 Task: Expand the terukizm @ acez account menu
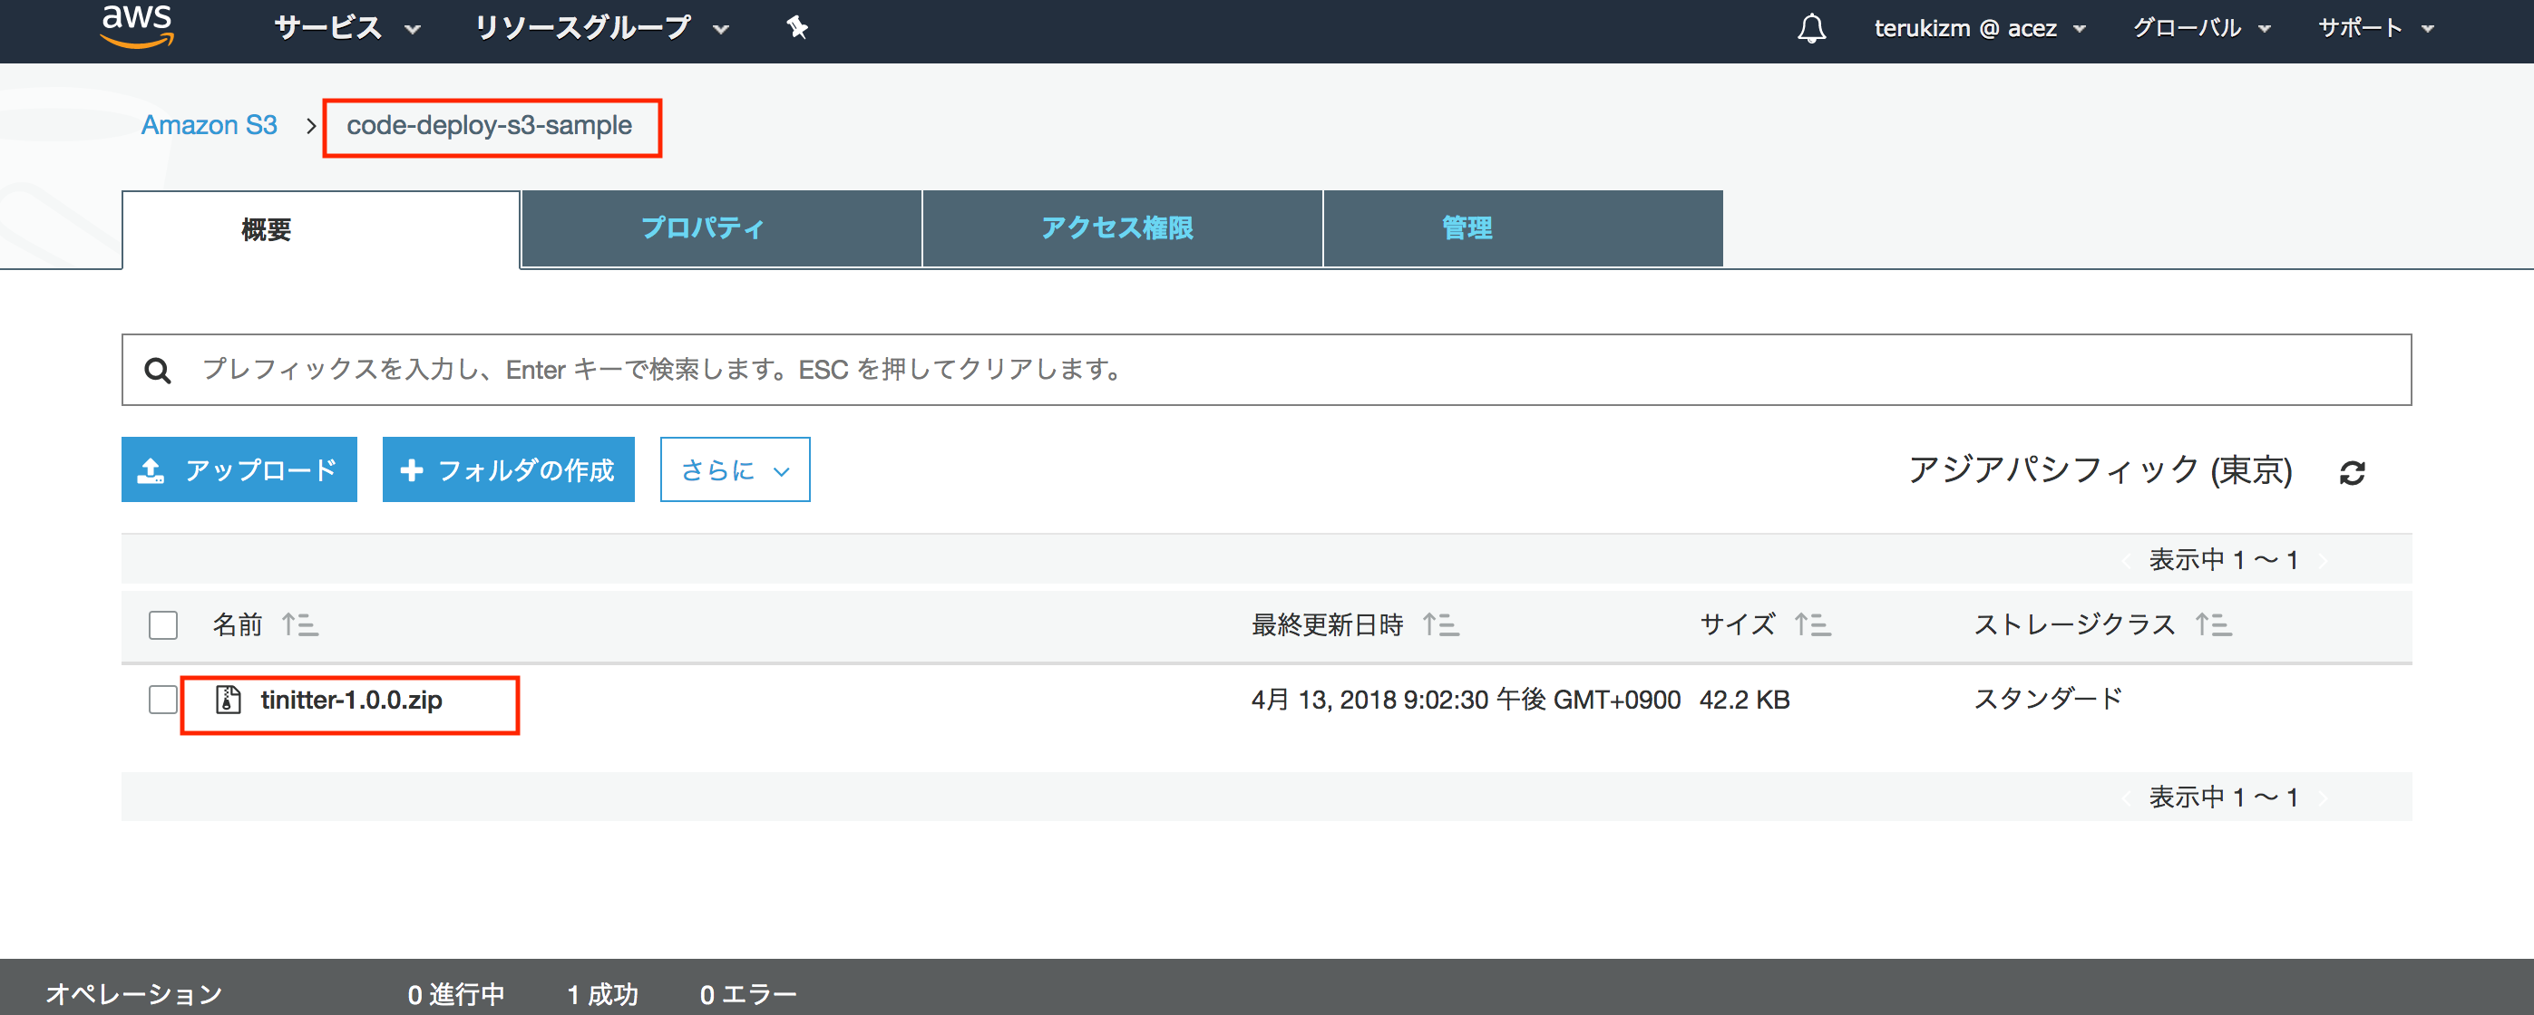pos(1979,28)
